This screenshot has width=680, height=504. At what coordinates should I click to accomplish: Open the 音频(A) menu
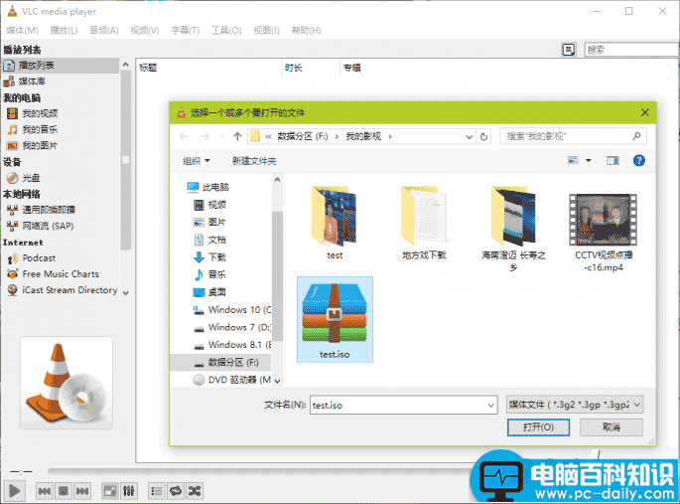[103, 31]
